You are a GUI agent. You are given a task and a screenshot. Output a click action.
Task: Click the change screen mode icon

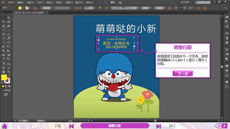point(6,95)
